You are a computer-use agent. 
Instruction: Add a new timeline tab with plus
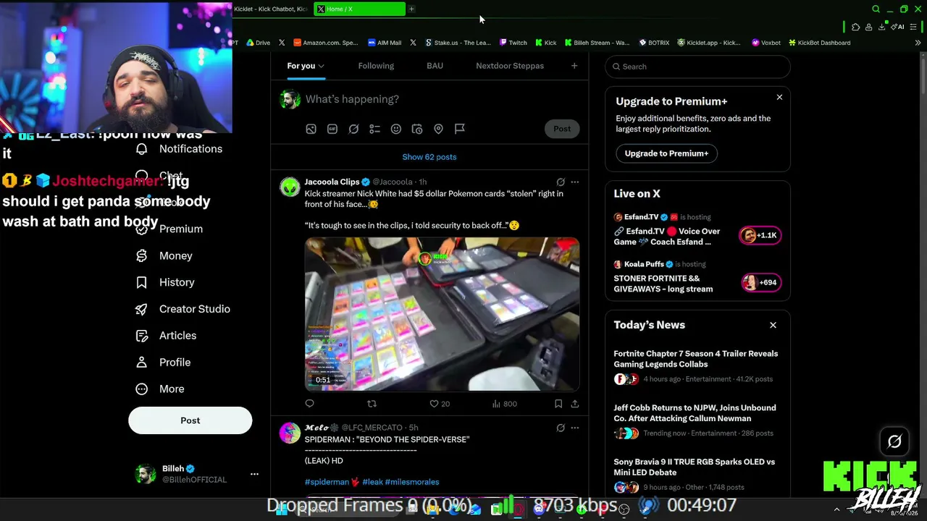coord(574,66)
